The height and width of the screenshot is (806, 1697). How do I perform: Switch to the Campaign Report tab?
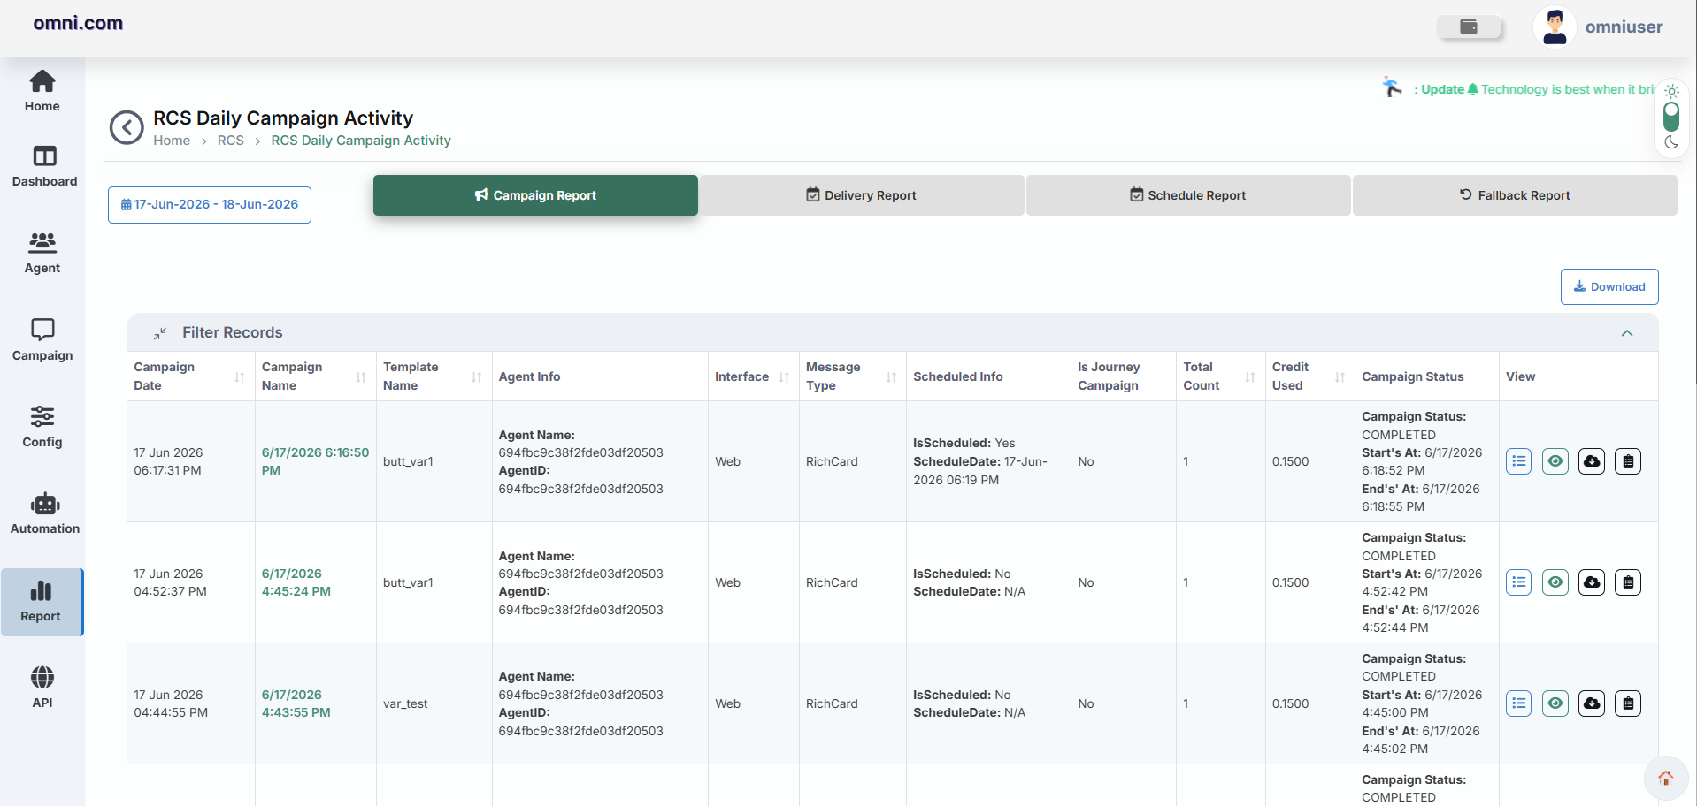[535, 195]
